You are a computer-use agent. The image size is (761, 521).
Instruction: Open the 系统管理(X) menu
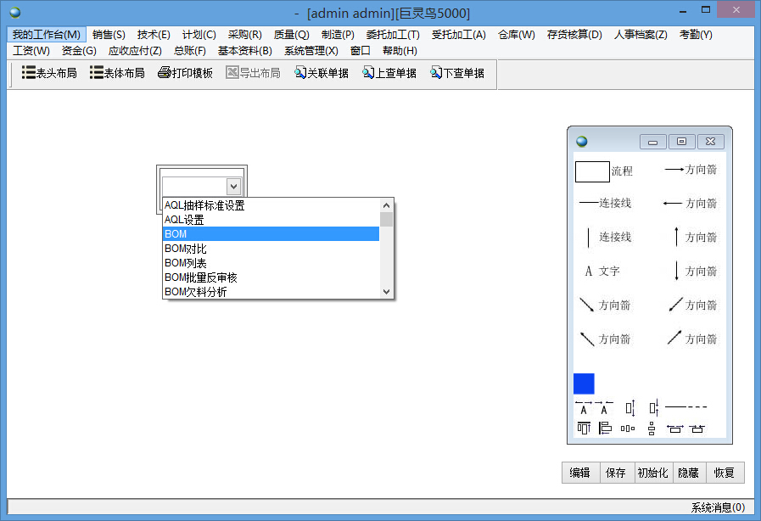311,50
